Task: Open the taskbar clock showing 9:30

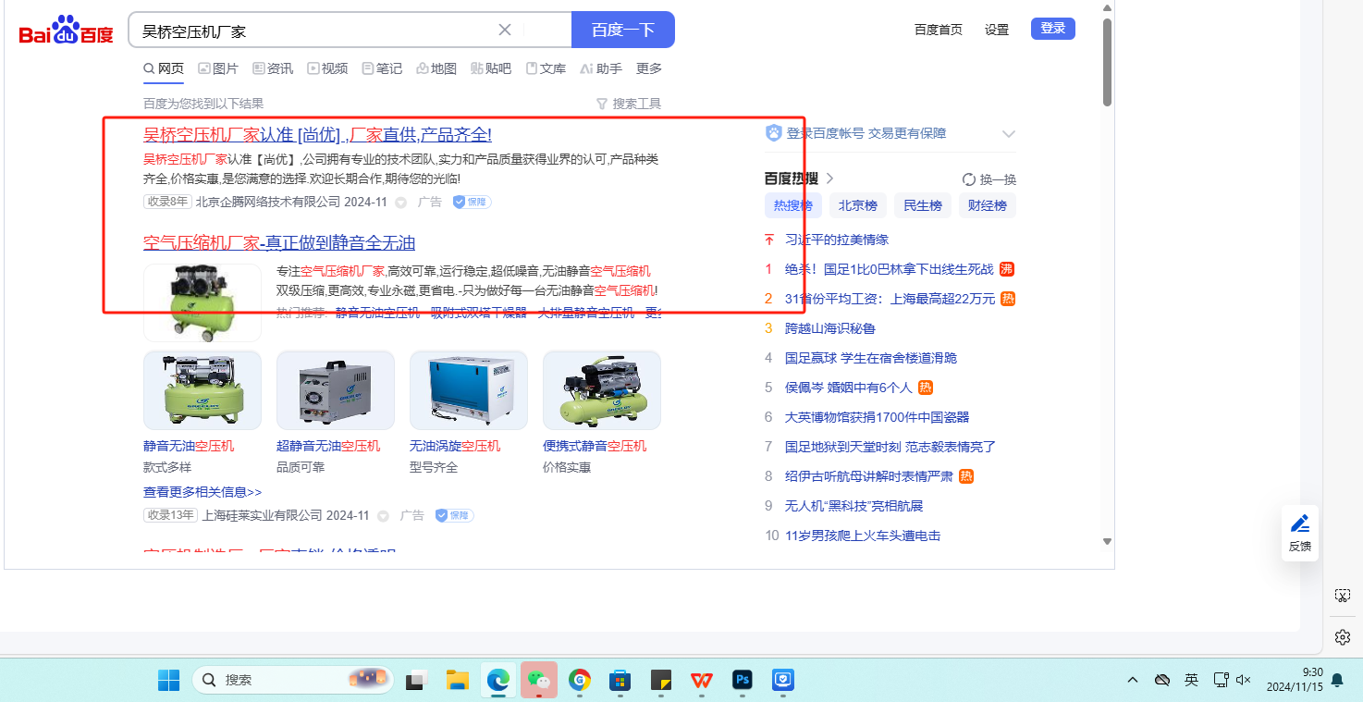Action: click(x=1295, y=680)
